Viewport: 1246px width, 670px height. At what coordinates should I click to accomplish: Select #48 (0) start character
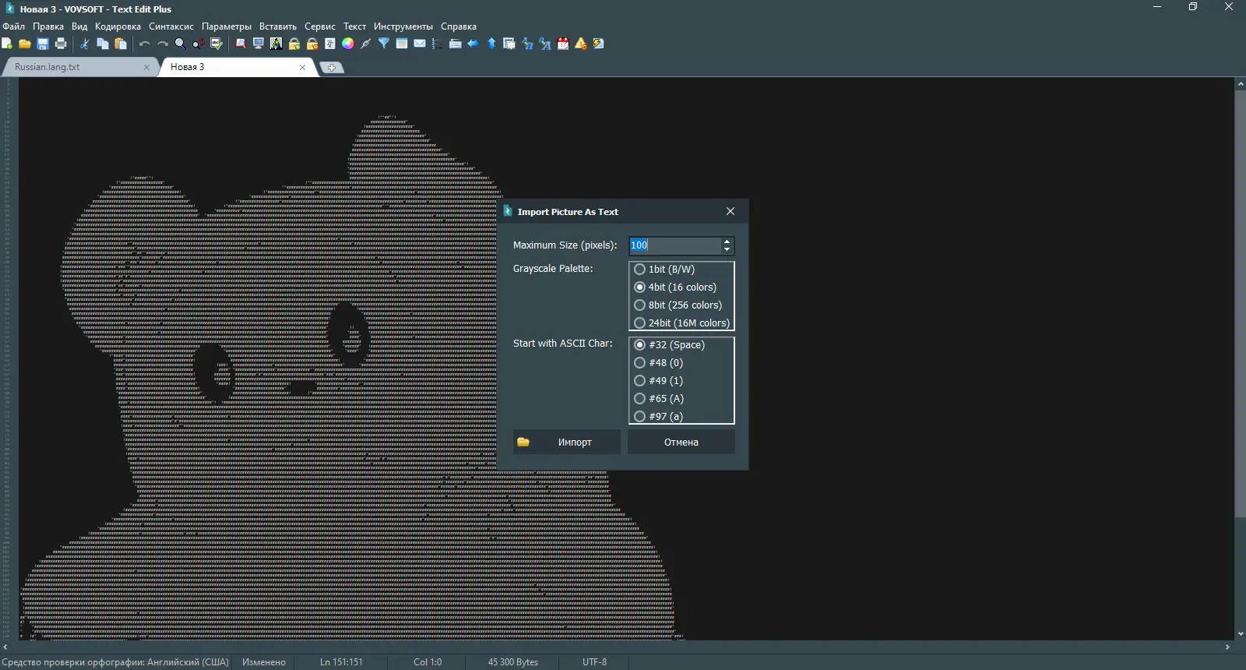659,363
